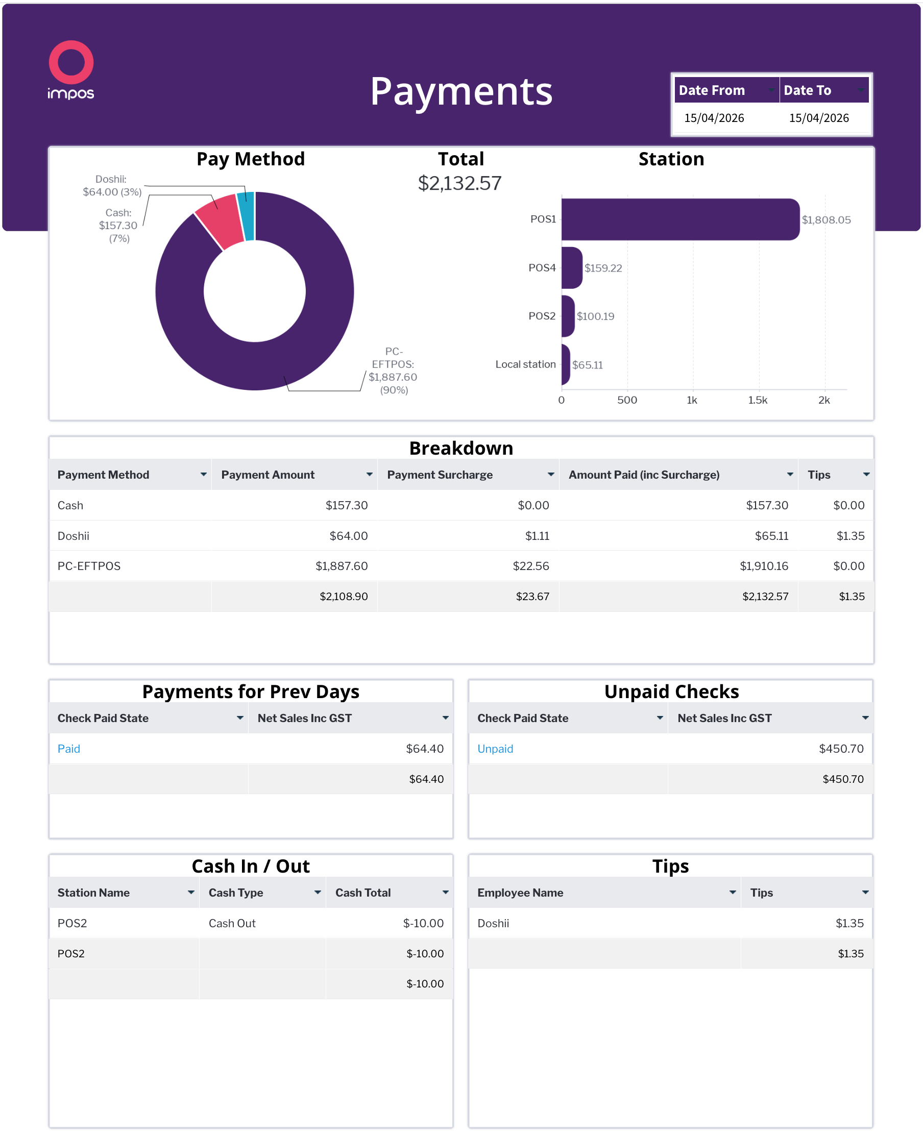Open the Cash Total column sort arrow
Viewport: 923px width, 1138px height.
[x=446, y=893]
